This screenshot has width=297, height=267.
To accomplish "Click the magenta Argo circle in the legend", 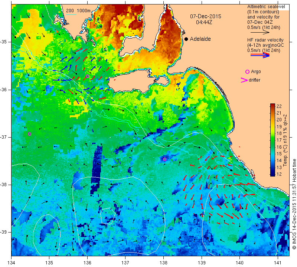I will coord(247,72).
